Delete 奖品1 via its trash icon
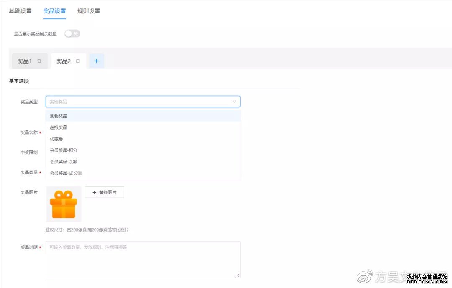Viewport: 452px width, 288px height. coord(39,61)
